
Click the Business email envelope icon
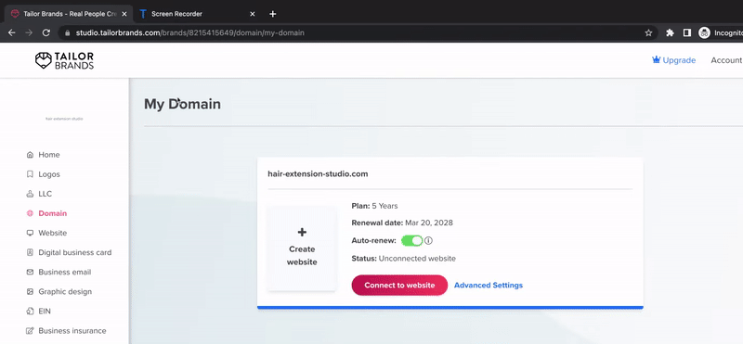point(31,272)
